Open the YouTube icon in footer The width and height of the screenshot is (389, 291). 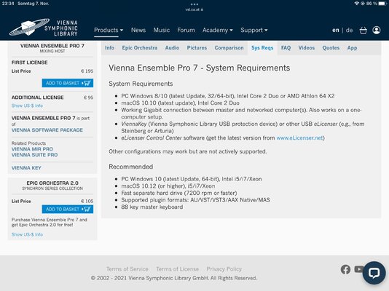click(358, 269)
